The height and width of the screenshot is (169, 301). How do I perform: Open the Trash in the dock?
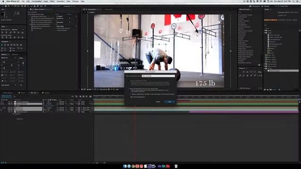(176, 166)
